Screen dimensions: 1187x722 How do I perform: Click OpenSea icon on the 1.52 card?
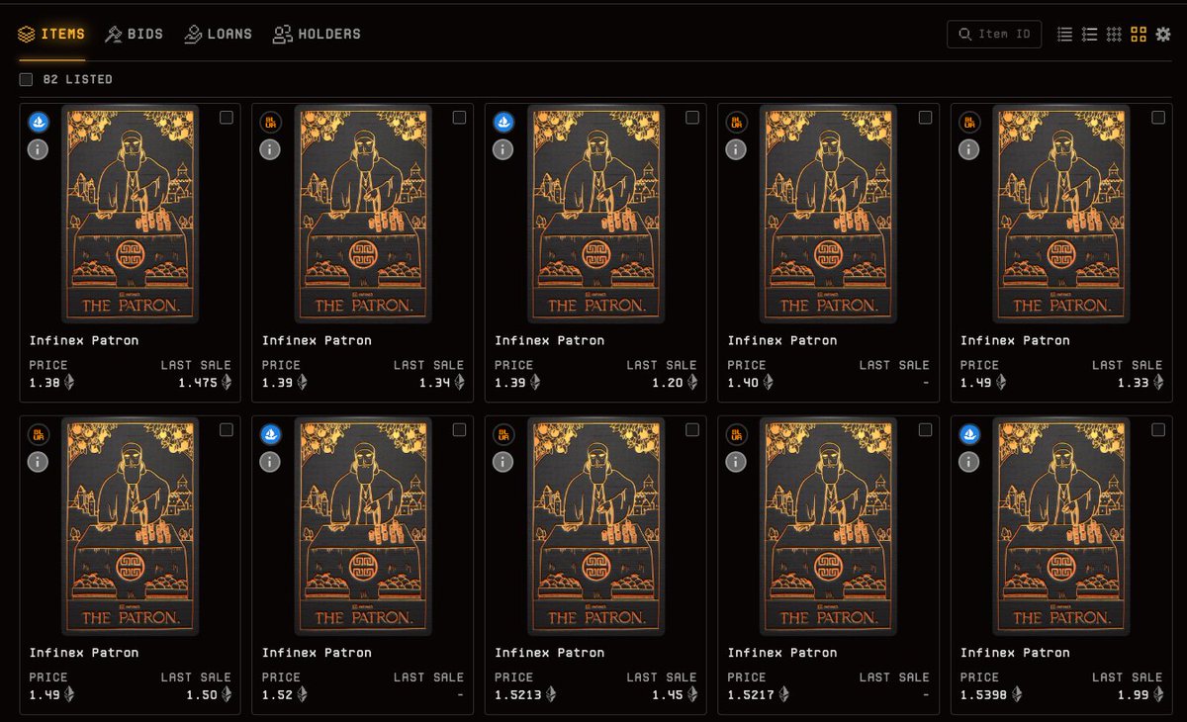(270, 434)
